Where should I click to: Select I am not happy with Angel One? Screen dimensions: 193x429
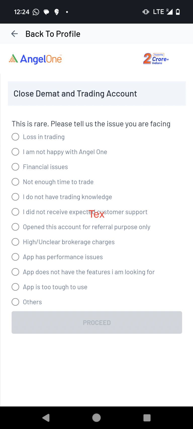[15, 152]
